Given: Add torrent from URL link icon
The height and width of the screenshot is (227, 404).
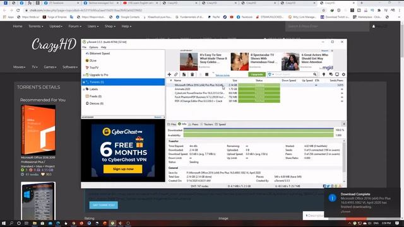Looking at the screenshot, I should pos(176,74).
